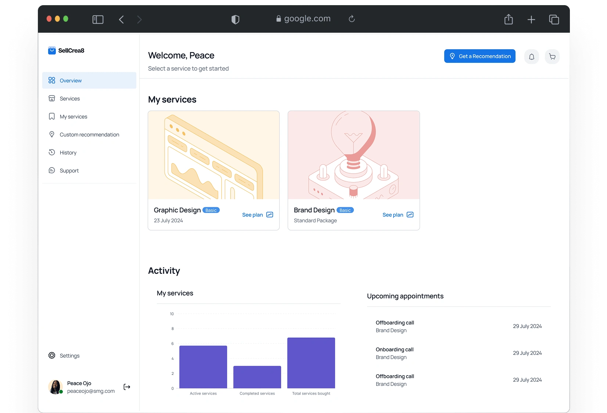Click the browser share icon
This screenshot has width=607, height=413.
click(509, 19)
